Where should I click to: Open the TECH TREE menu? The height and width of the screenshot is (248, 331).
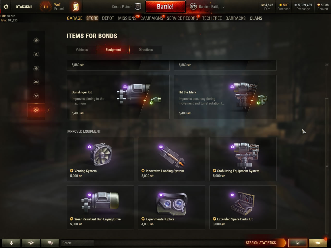coord(212,18)
